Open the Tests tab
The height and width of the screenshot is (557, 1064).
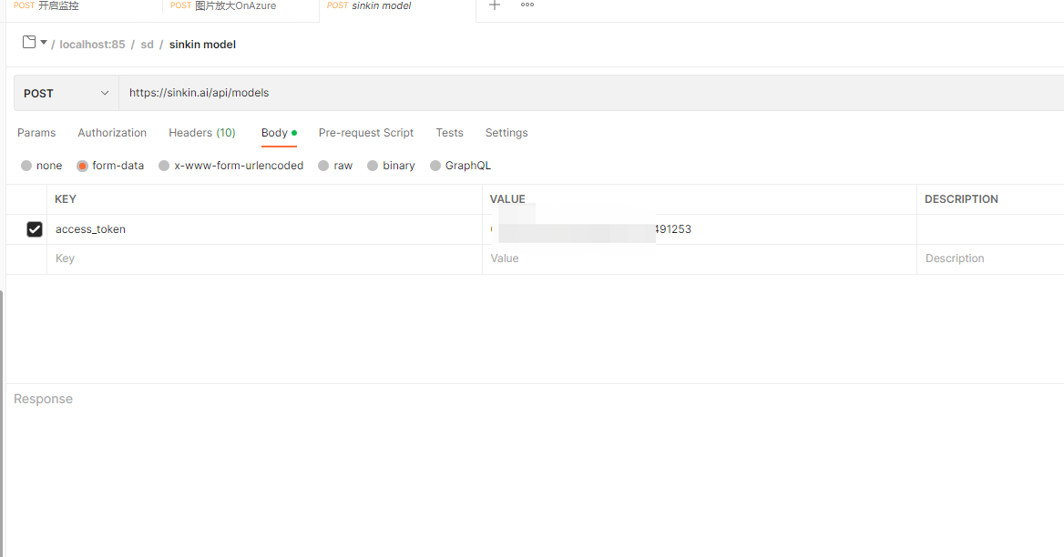449,133
